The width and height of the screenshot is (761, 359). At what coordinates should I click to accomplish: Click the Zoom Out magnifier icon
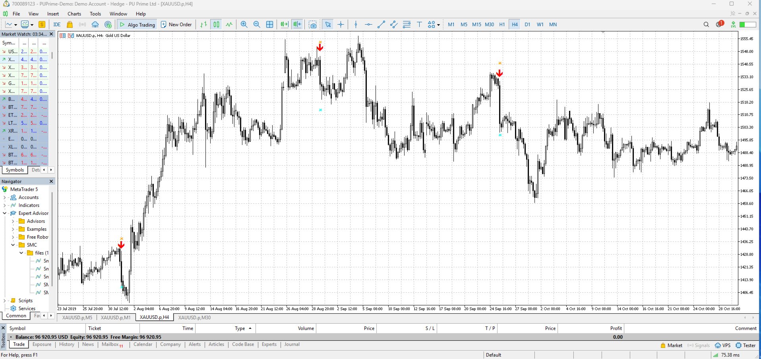click(257, 25)
